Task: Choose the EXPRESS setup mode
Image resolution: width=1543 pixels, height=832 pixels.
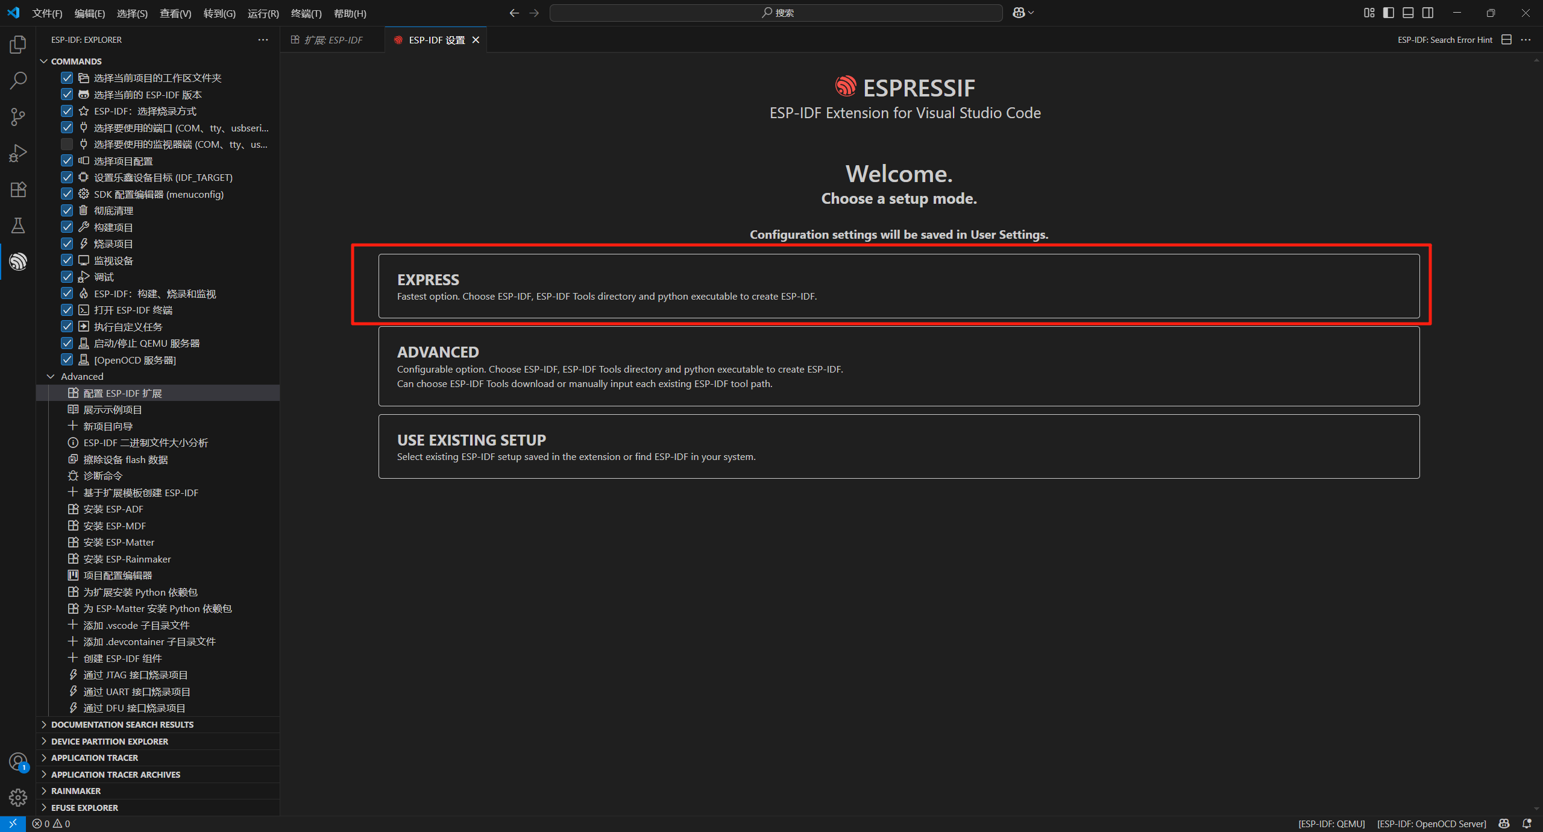Action: pyautogui.click(x=898, y=286)
